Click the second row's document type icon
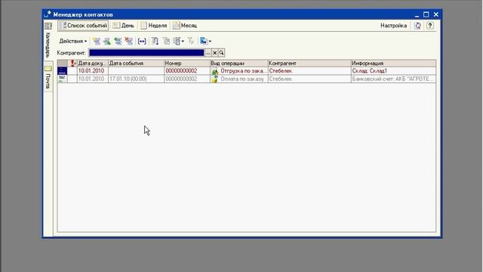The width and height of the screenshot is (483, 272). (x=62, y=79)
